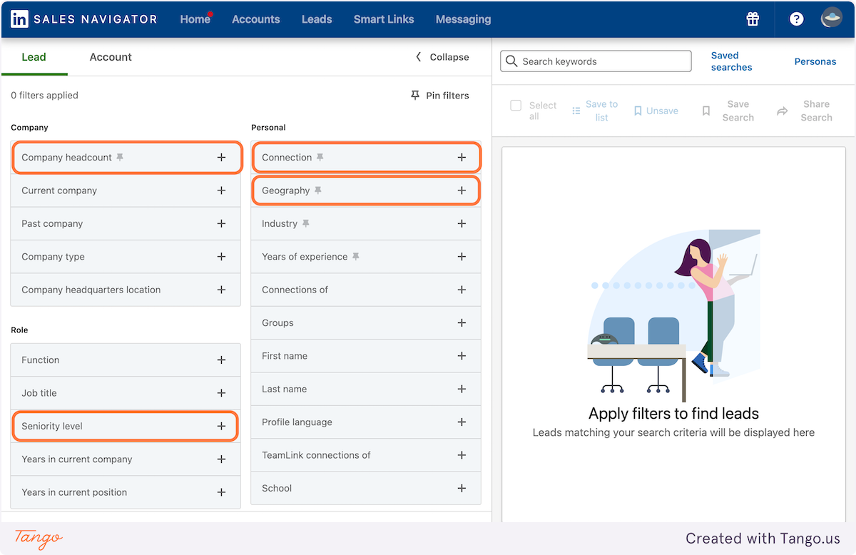Click the pin icon on Industry filter
Viewport: 856px width, 555px height.
point(305,223)
